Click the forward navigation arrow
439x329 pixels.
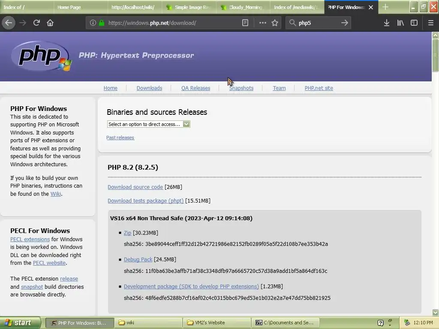pyautogui.click(x=23, y=23)
